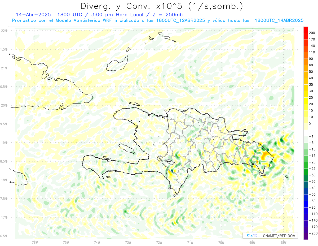This screenshot has height=246, width=318.
Task: Select the white swatch between 1 and -1
Action: [x=306, y=133]
